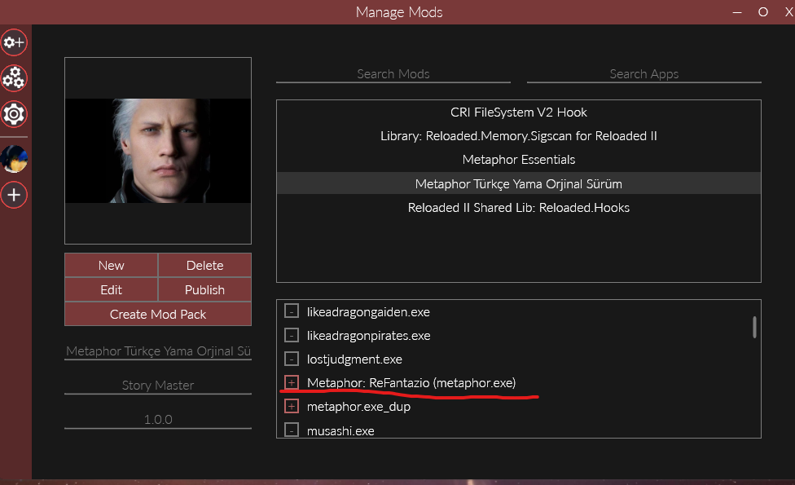
Task: Click metaphor.exe_dup label
Action: (358, 407)
